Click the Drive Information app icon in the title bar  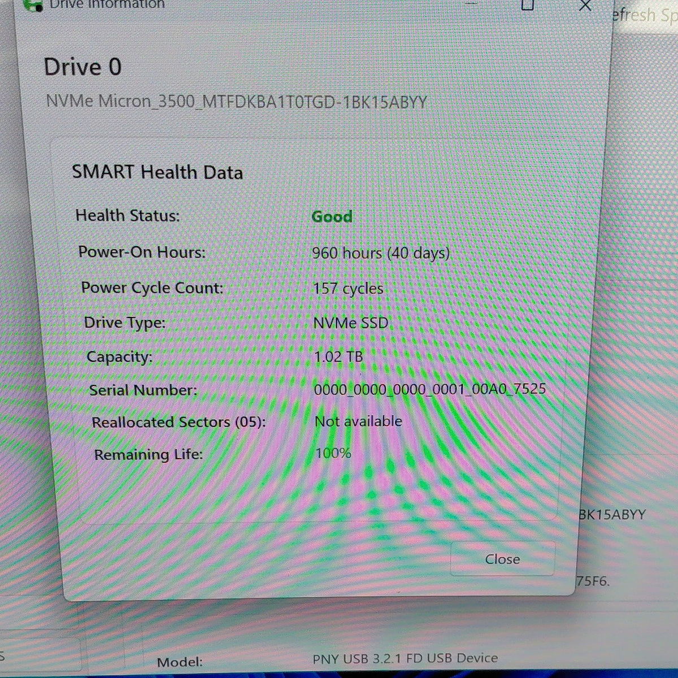tap(33, 5)
